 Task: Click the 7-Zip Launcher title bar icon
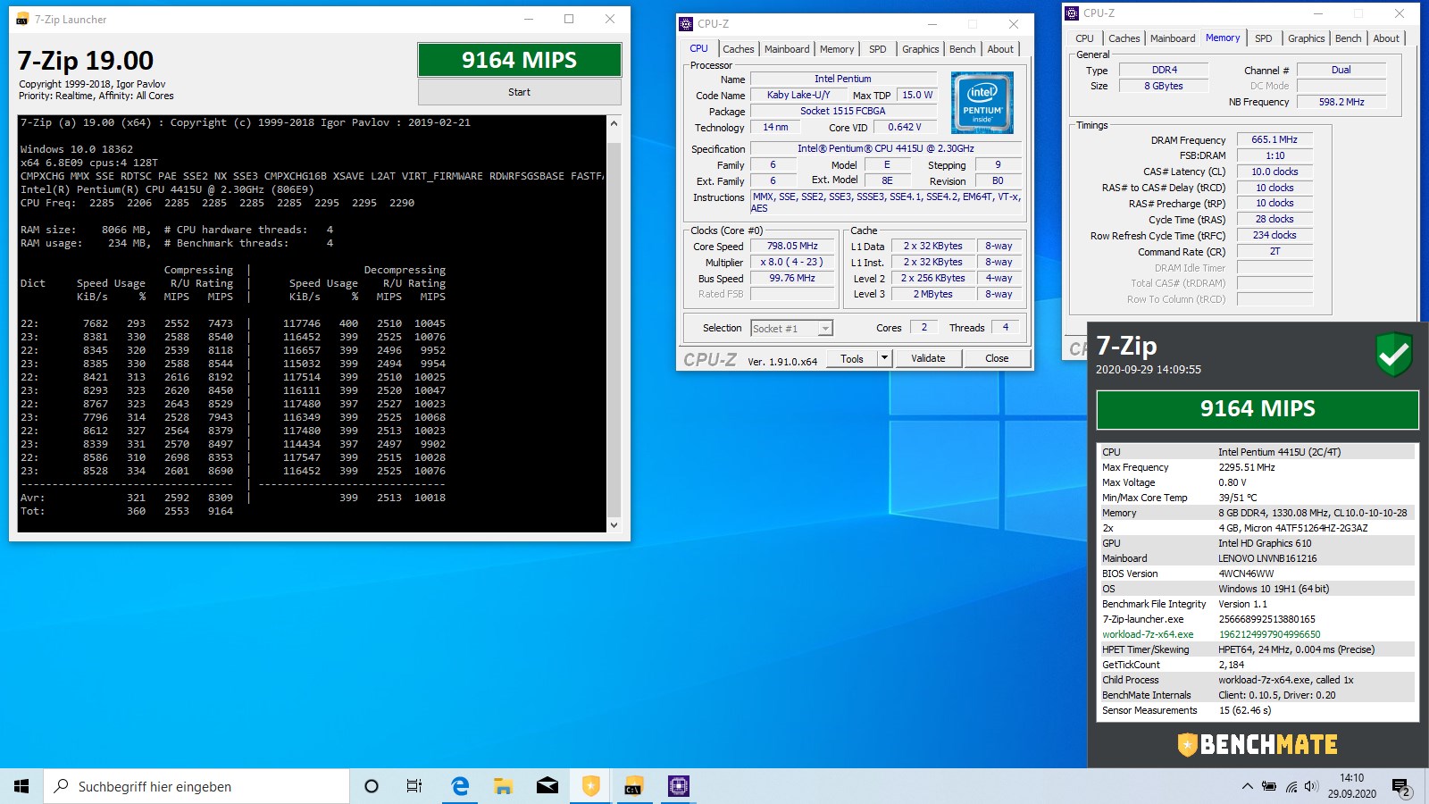pyautogui.click(x=22, y=19)
